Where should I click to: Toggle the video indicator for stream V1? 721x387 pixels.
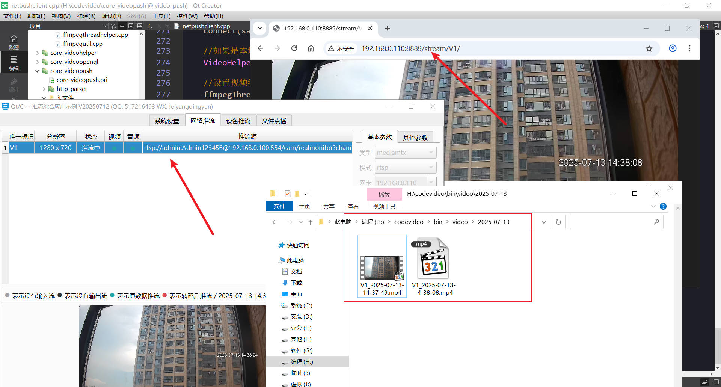click(114, 147)
